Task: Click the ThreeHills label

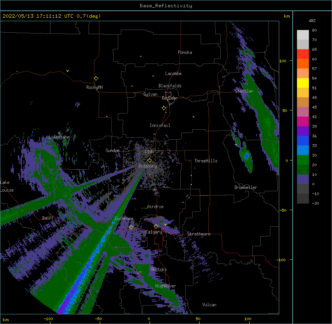Action: pyautogui.click(x=206, y=161)
